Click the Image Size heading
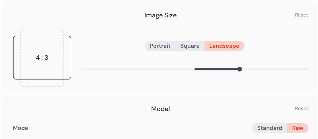The image size is (318, 139). point(160,15)
